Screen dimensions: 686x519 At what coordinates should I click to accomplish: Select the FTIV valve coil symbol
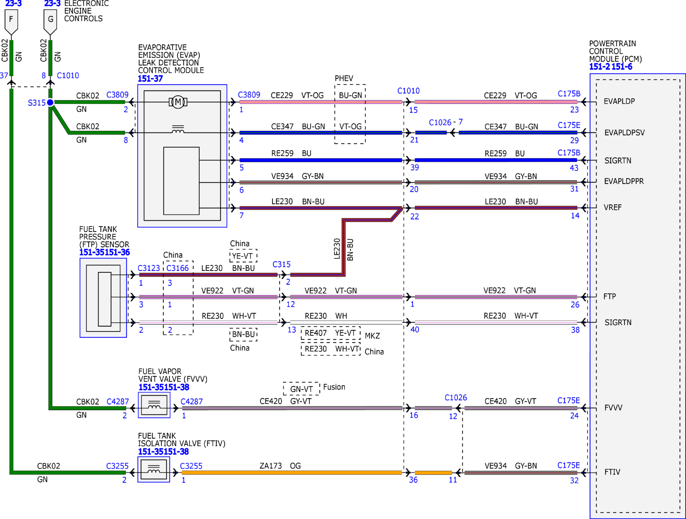(x=154, y=469)
